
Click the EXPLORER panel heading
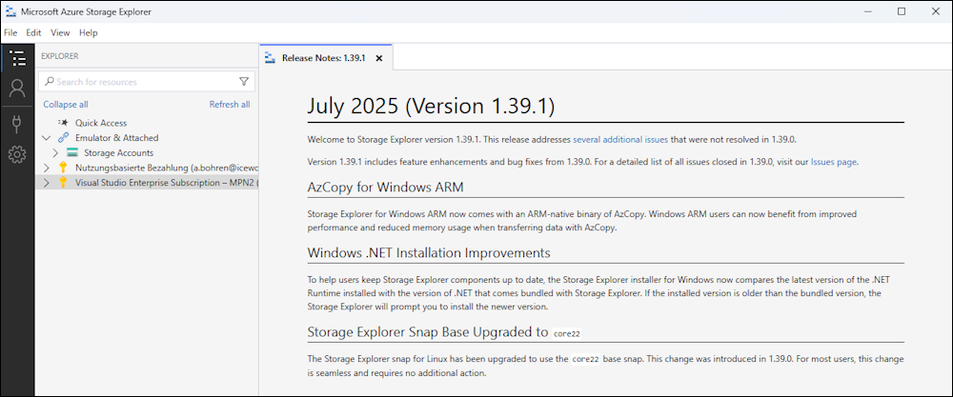coord(59,56)
